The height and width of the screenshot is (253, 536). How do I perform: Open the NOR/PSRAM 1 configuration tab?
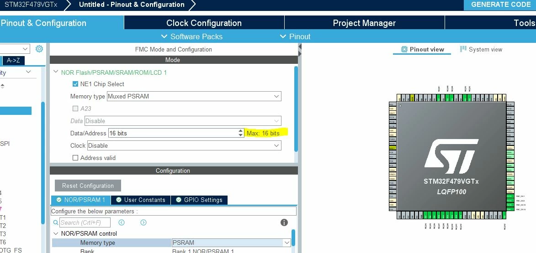[x=81, y=200]
